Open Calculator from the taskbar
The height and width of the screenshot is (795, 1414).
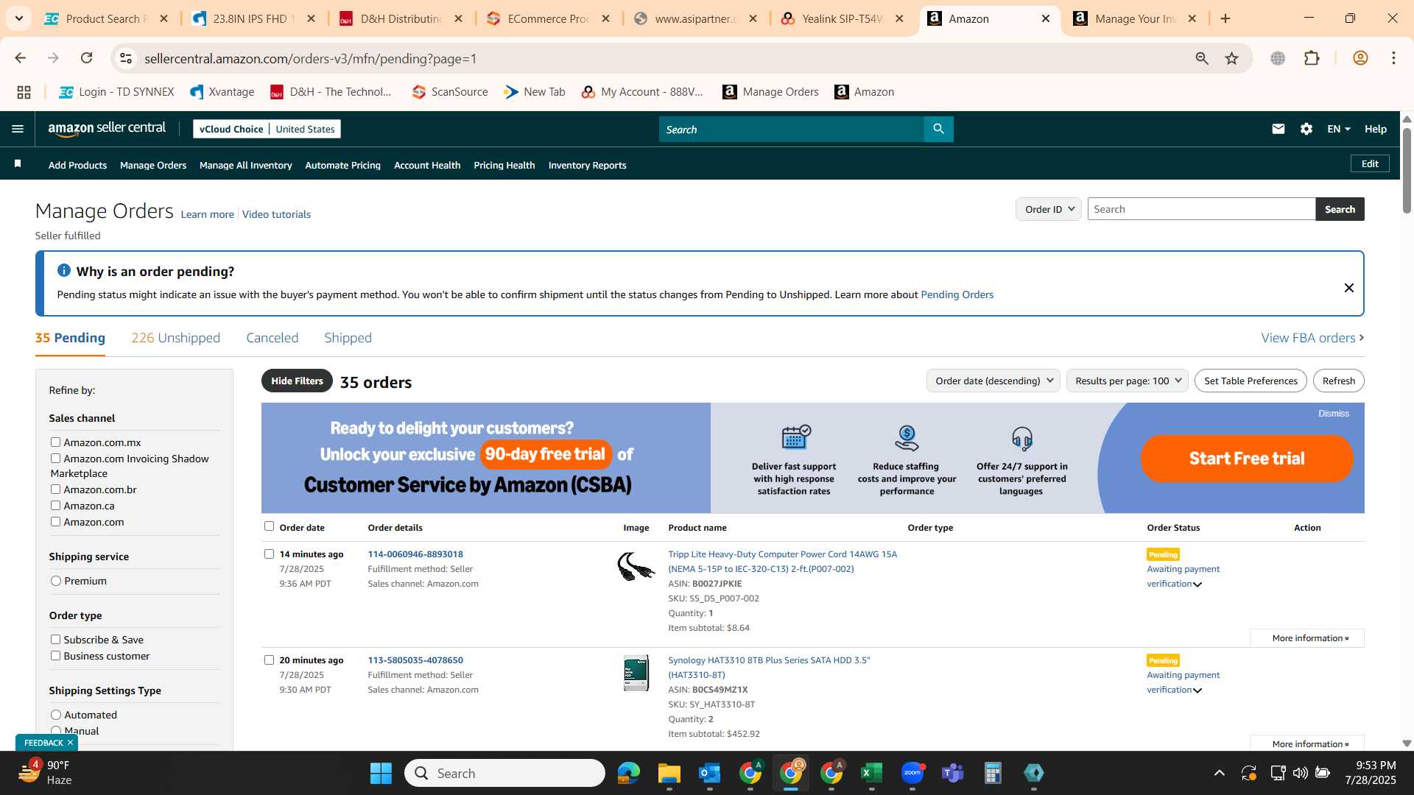[x=993, y=773]
